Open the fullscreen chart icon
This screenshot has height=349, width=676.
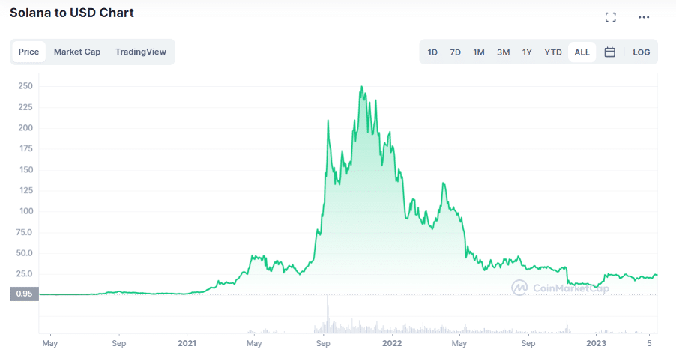(610, 17)
